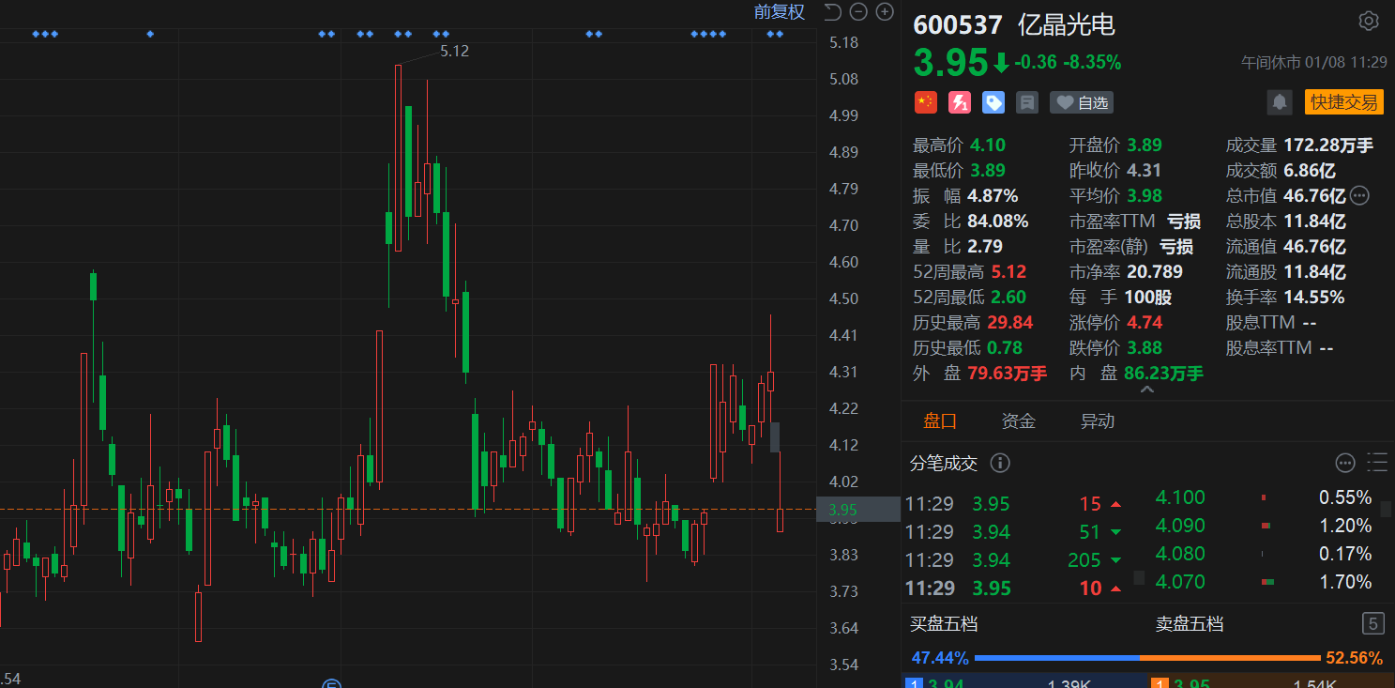
Task: Open settings via the gear icon
Action: pyautogui.click(x=1369, y=22)
